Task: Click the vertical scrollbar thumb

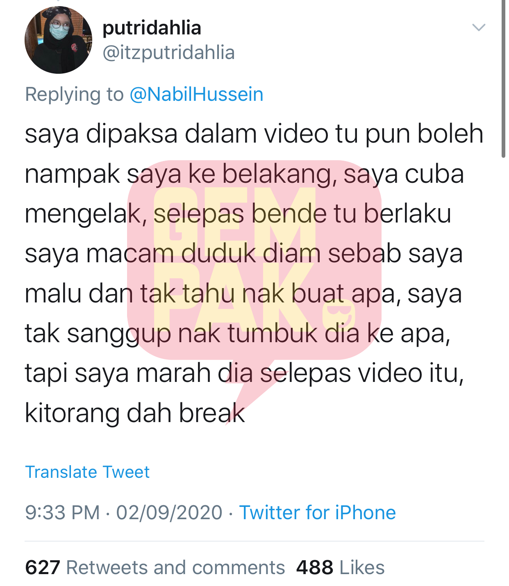Action: [x=504, y=79]
